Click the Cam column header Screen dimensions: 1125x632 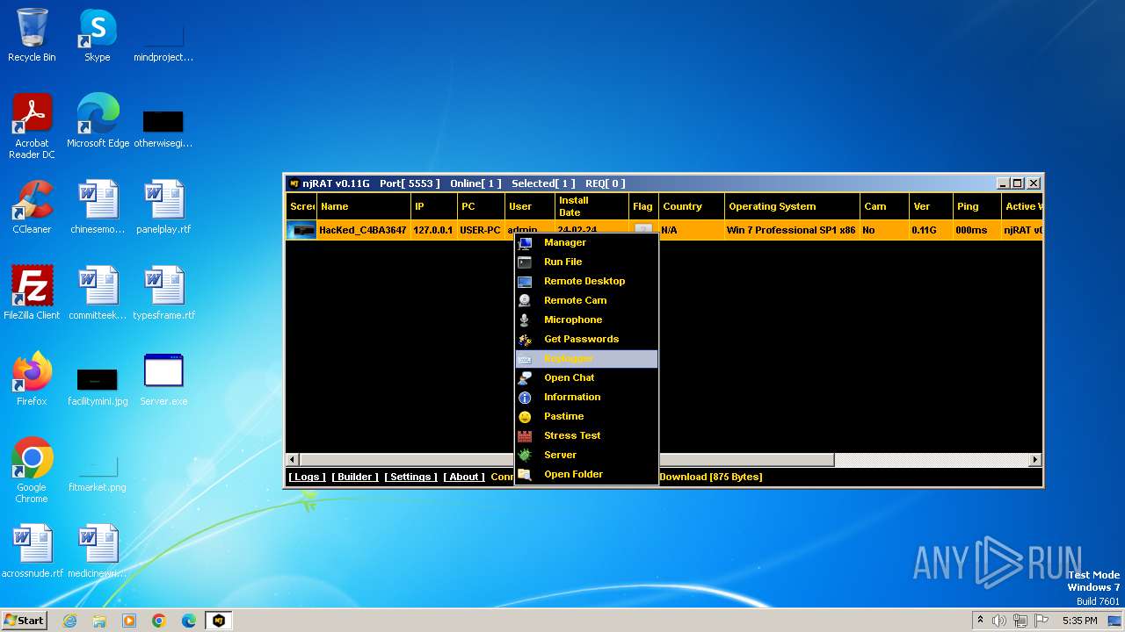click(x=884, y=206)
